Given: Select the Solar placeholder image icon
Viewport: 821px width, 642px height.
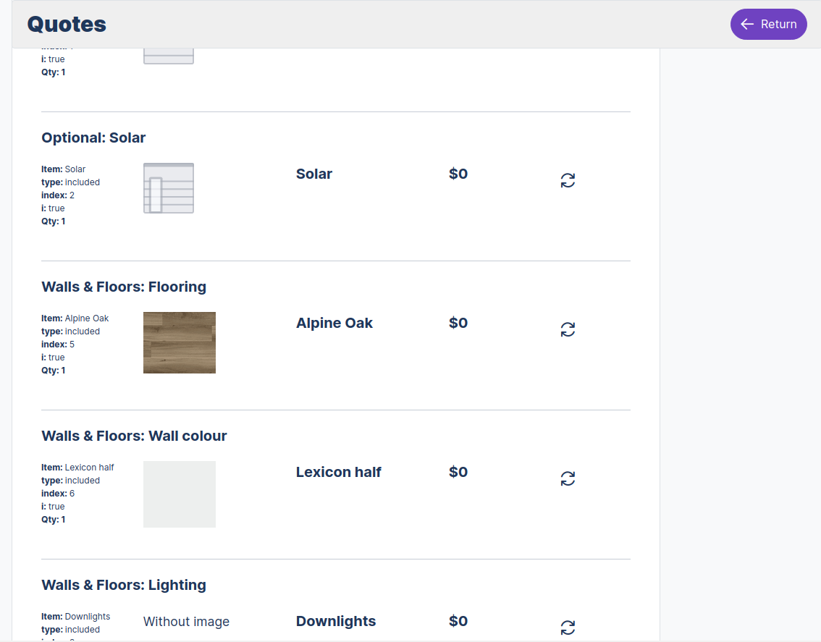Looking at the screenshot, I should tap(169, 188).
